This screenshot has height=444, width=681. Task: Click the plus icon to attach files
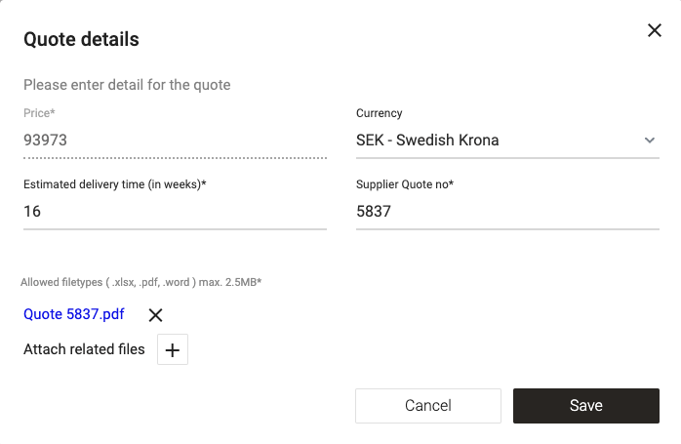[173, 350]
